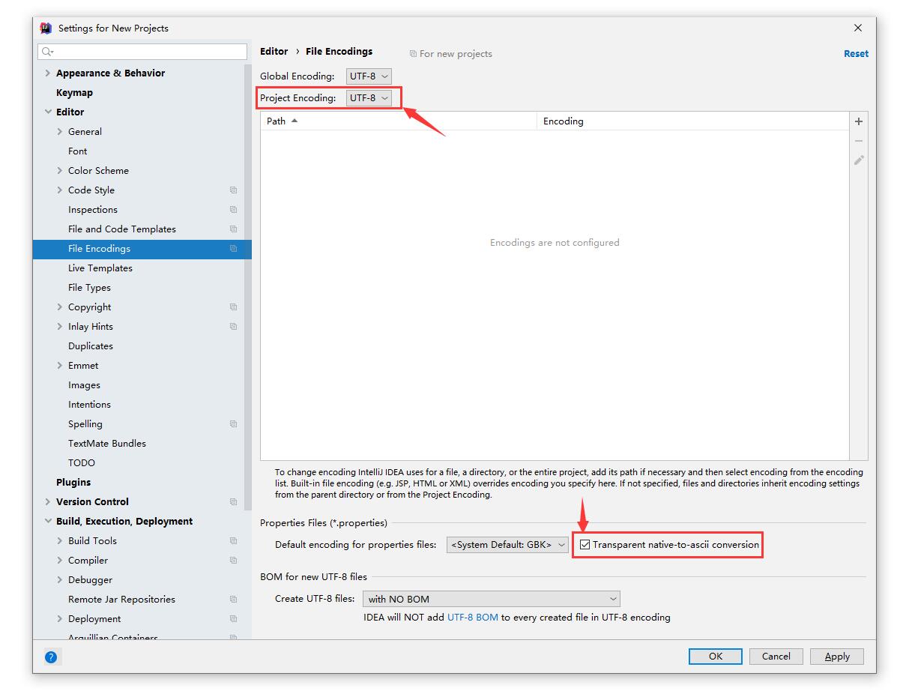Click project-level icon next to Code Style
The height and width of the screenshot is (697, 906).
[233, 190]
